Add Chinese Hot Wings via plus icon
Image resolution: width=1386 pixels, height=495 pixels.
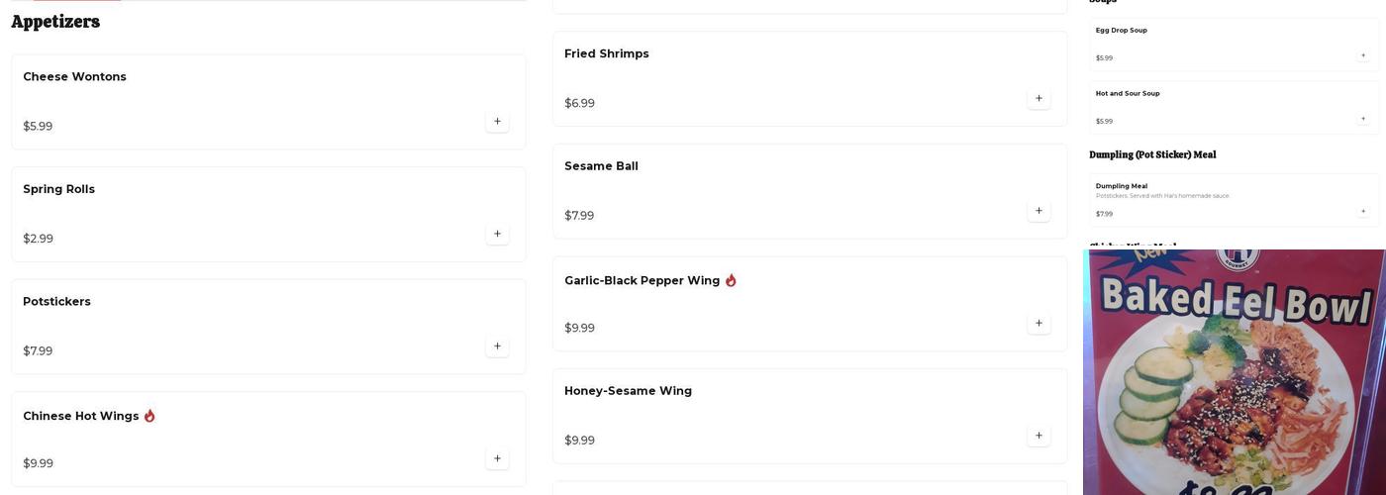click(x=497, y=459)
